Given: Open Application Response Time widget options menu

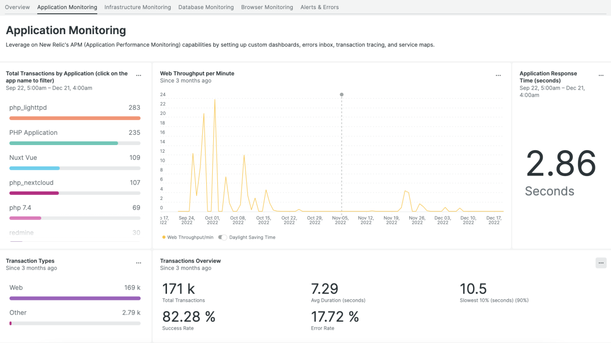Looking at the screenshot, I should pyautogui.click(x=601, y=75).
